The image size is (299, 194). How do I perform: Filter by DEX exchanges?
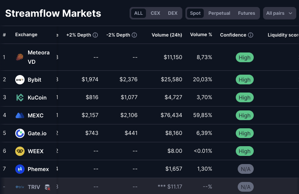tap(173, 13)
